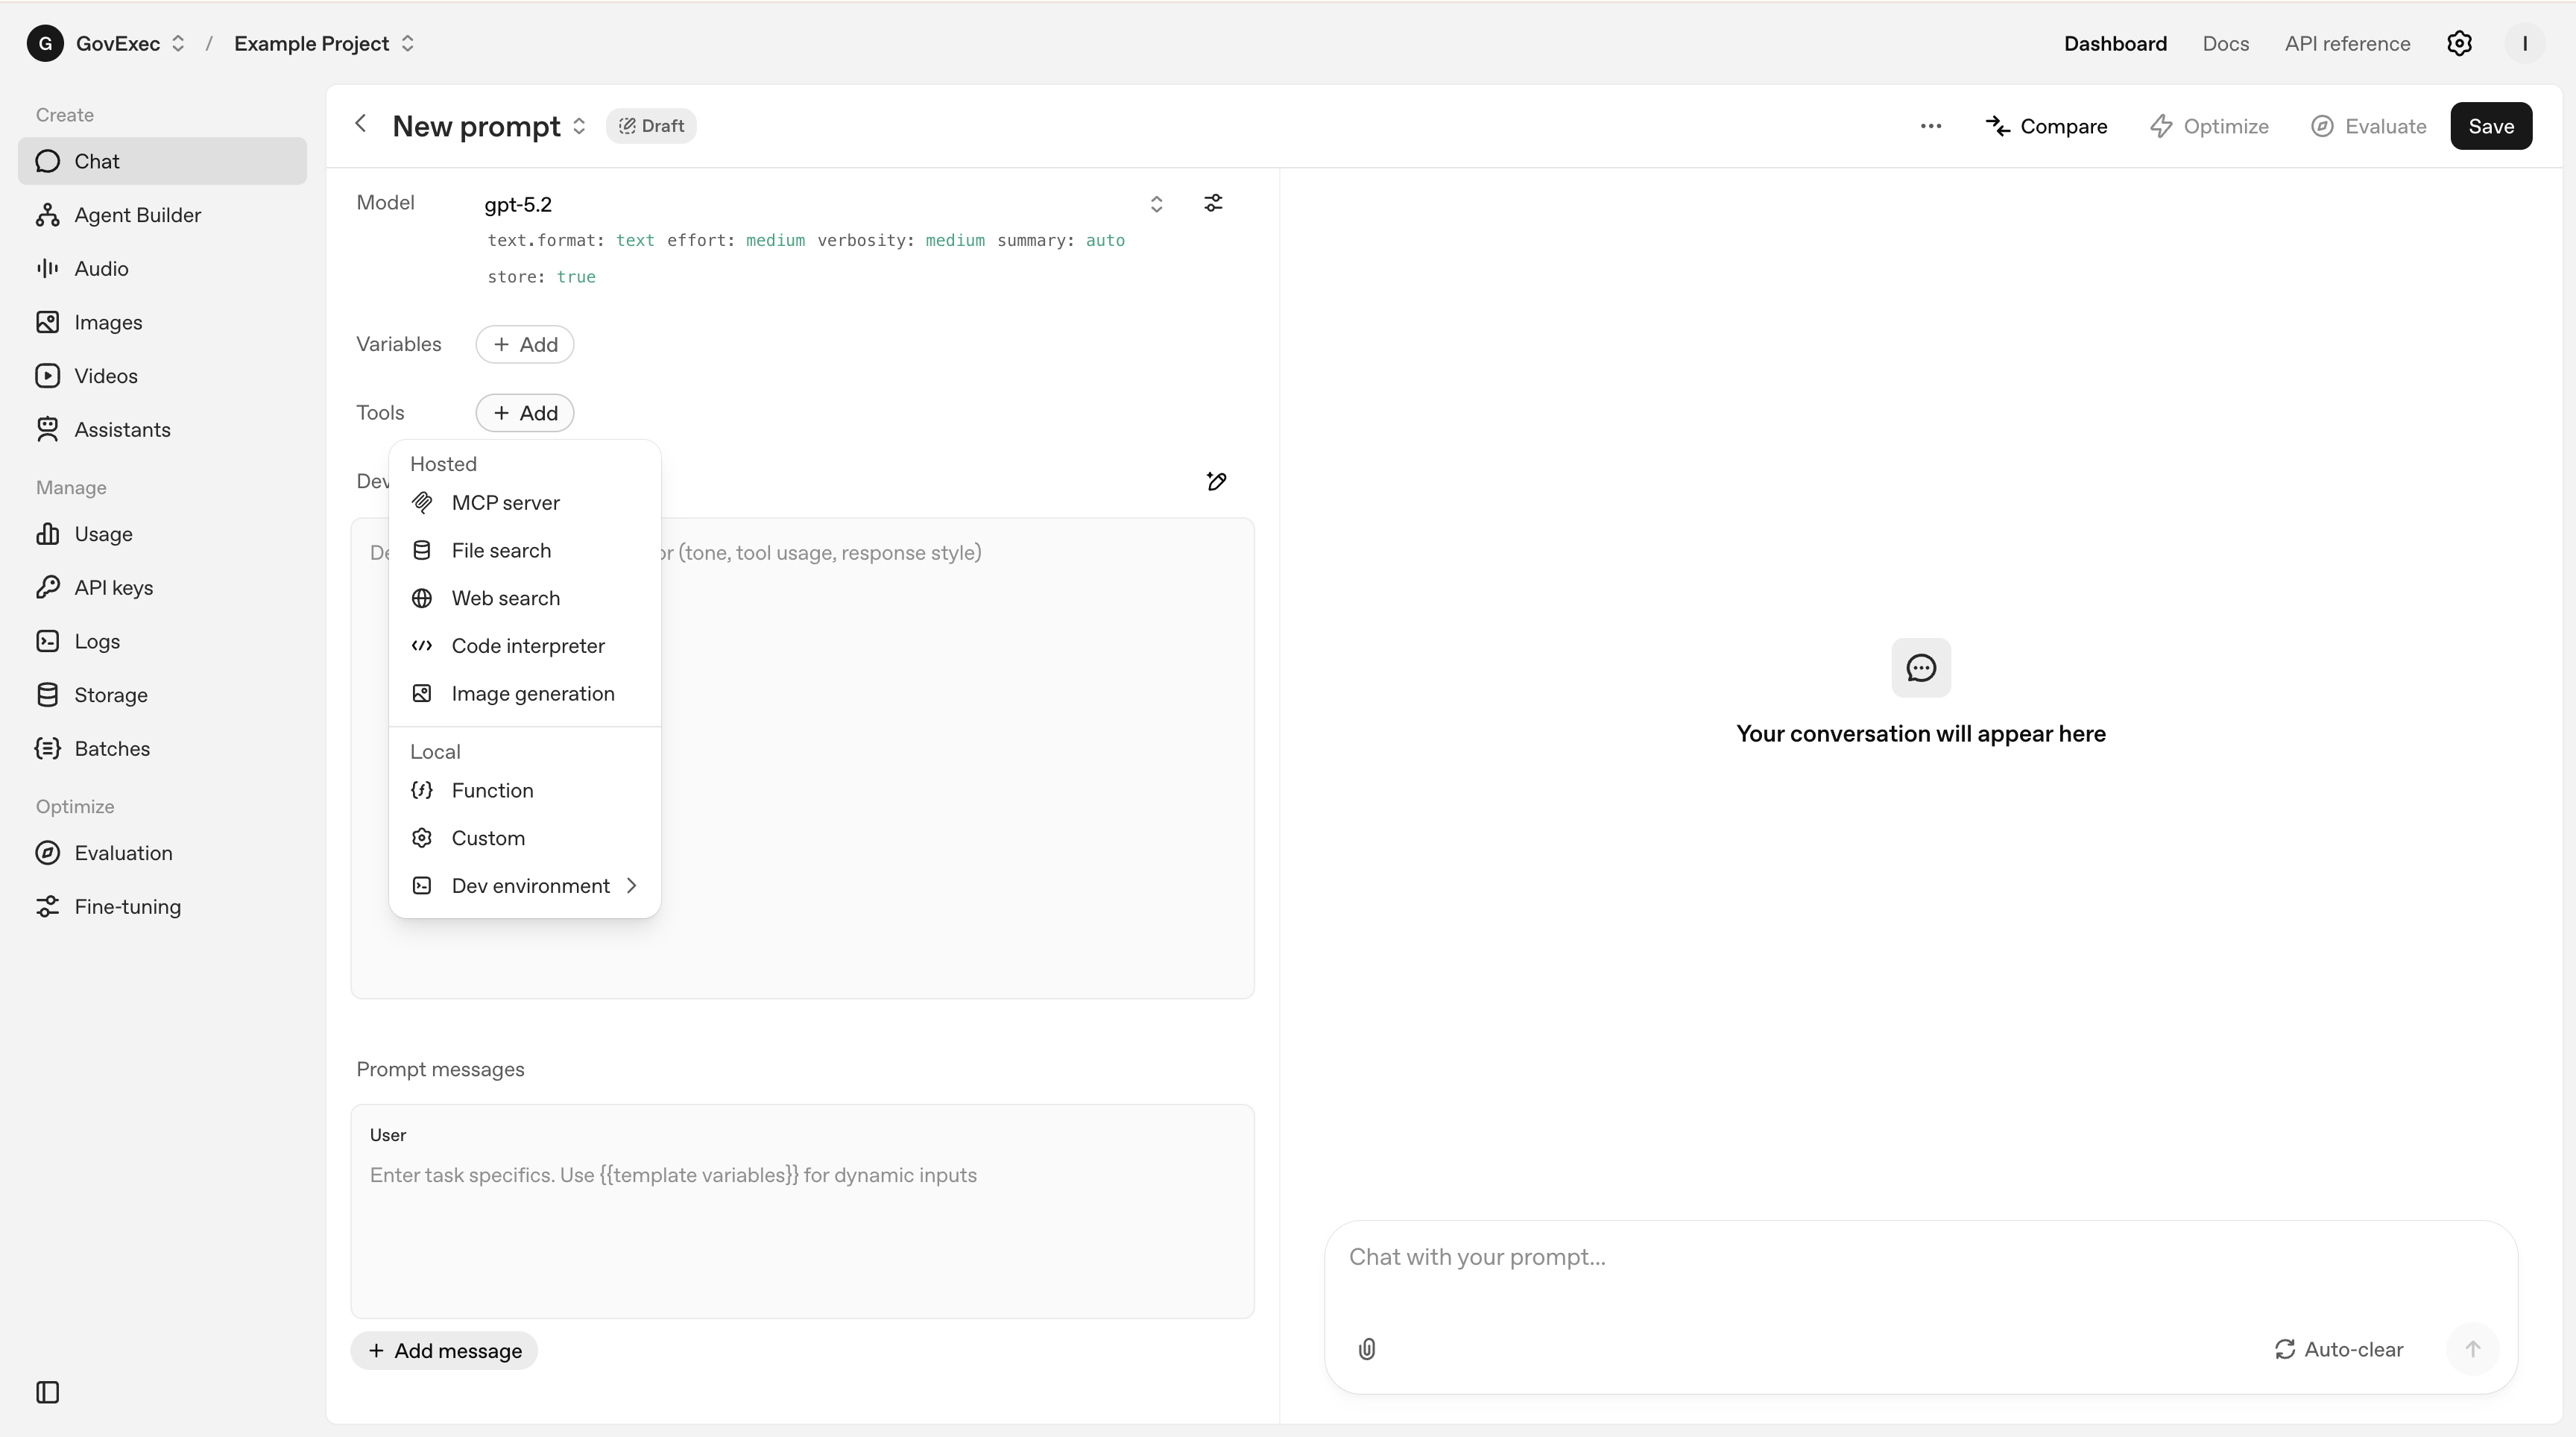Viewport: 2576px width, 1437px height.
Task: Click the generate instructions pencil icon
Action: [1216, 482]
